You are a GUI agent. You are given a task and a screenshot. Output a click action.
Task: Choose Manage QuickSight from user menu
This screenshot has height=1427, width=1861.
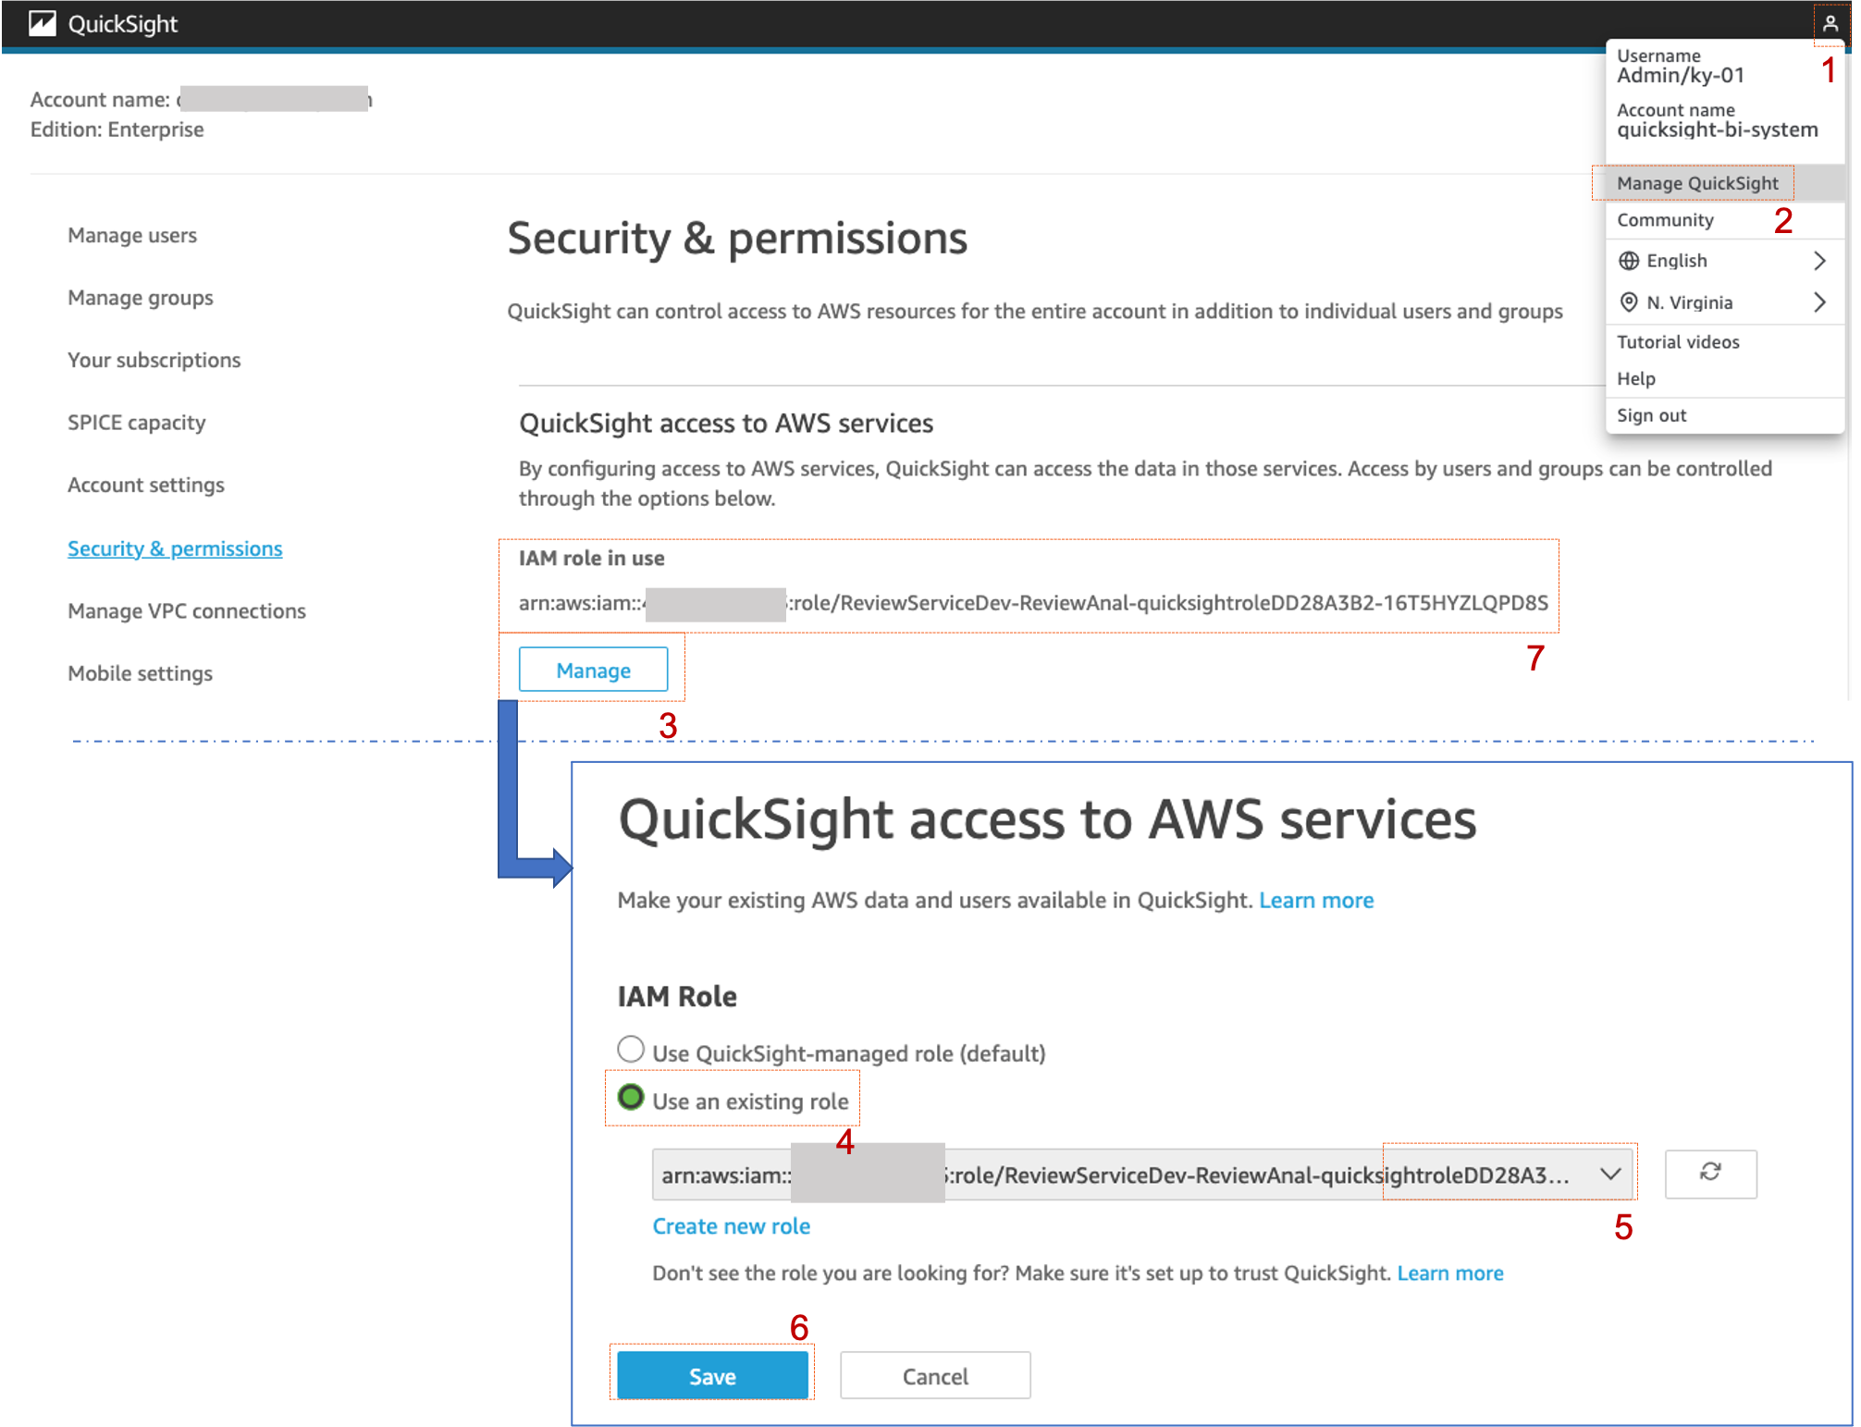point(1695,183)
